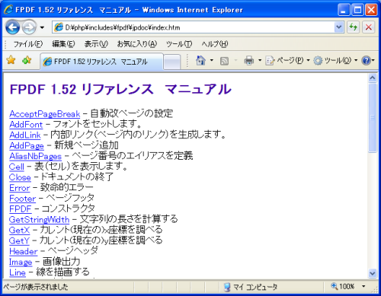Click the address bar showing index.htm
The height and width of the screenshot is (296, 381).
tap(193, 27)
